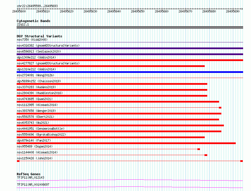Click nsv1150426 (John2014) label

point(35,158)
